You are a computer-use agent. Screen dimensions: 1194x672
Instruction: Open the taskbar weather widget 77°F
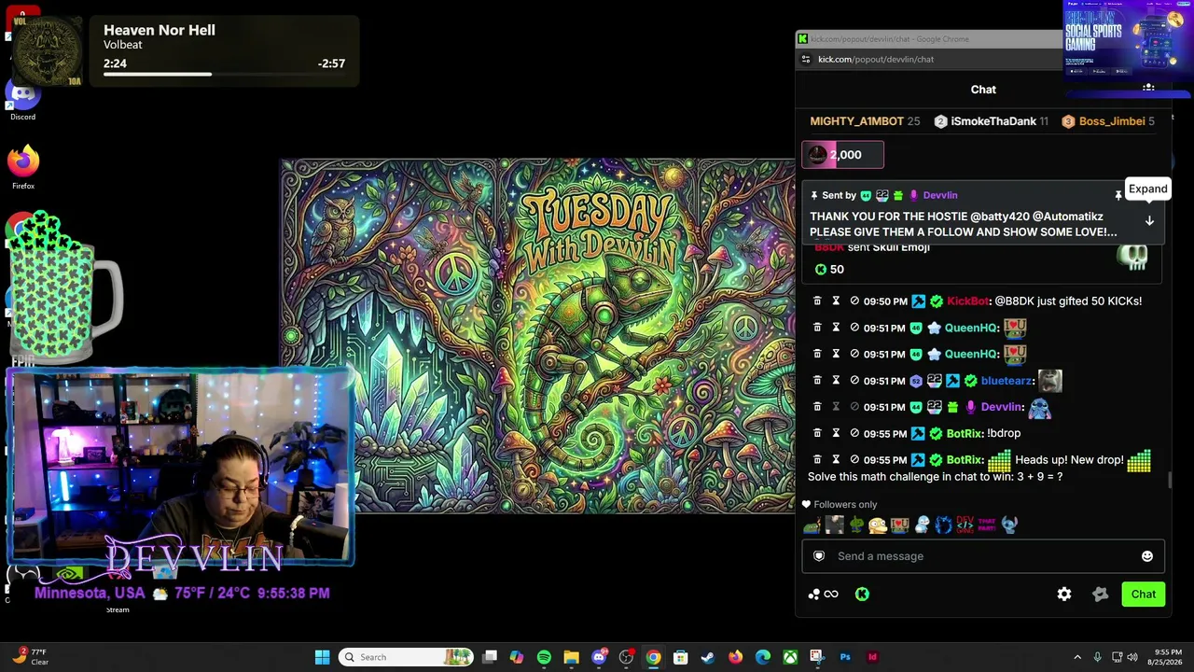coord(30,657)
